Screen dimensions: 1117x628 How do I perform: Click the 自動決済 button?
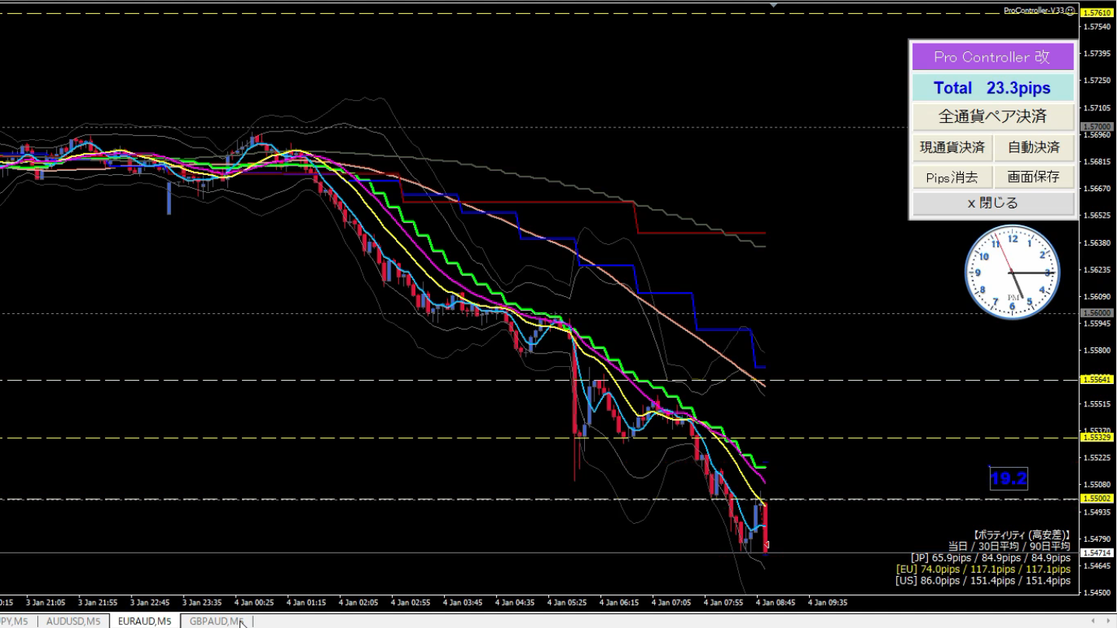(1034, 147)
